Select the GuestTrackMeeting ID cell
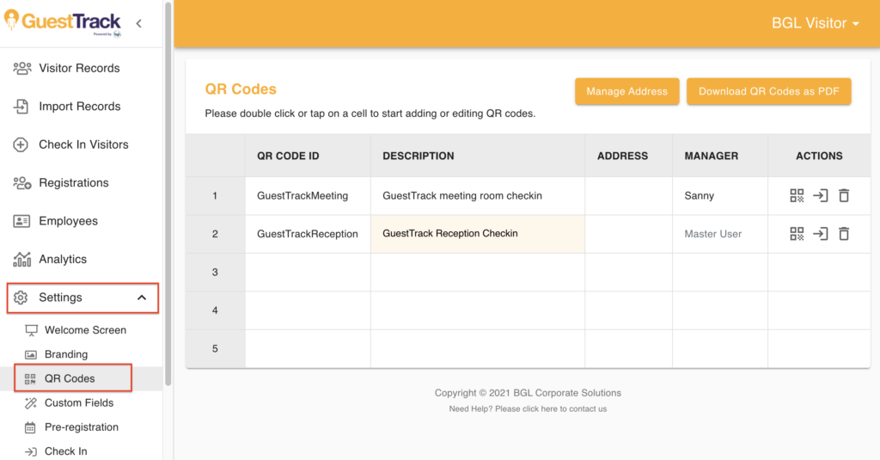The width and height of the screenshot is (880, 460). pos(308,196)
